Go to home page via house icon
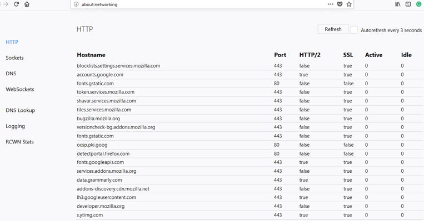Screen dimensions: 424x221 click(27, 4)
